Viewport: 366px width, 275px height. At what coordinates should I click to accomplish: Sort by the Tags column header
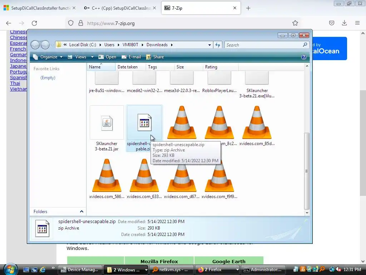point(160,67)
